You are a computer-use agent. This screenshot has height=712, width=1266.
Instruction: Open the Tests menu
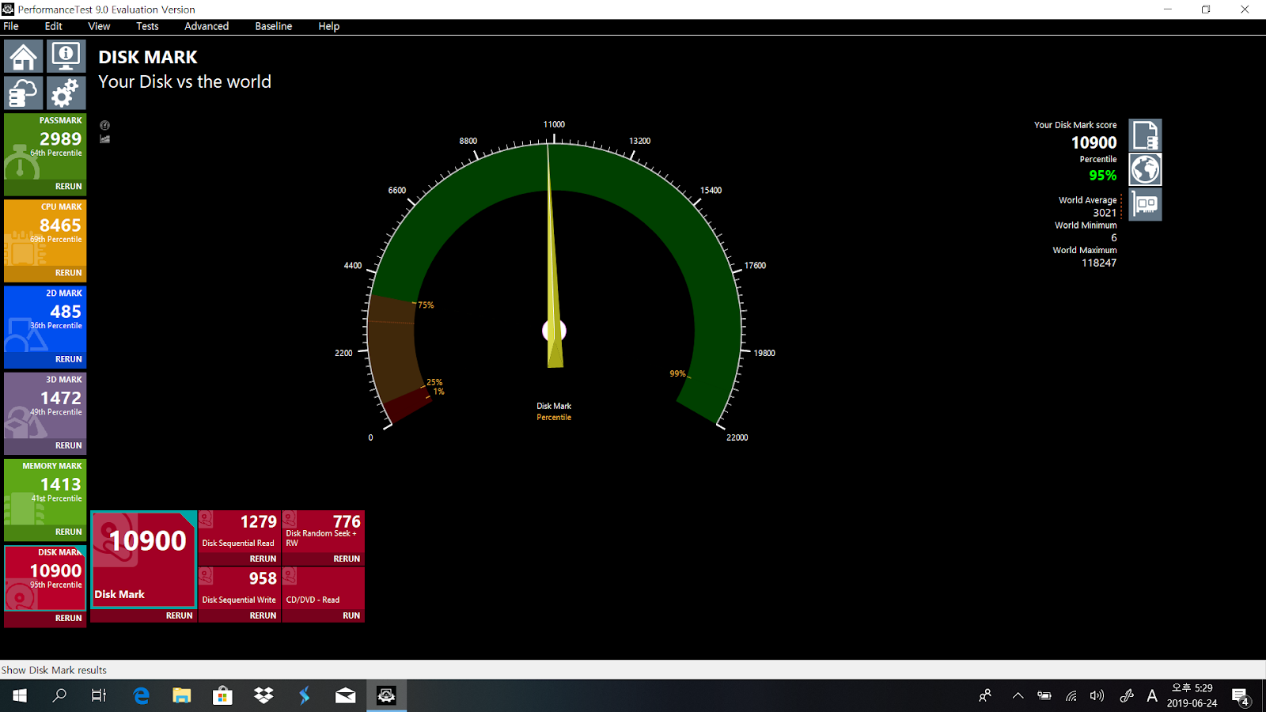point(147,26)
